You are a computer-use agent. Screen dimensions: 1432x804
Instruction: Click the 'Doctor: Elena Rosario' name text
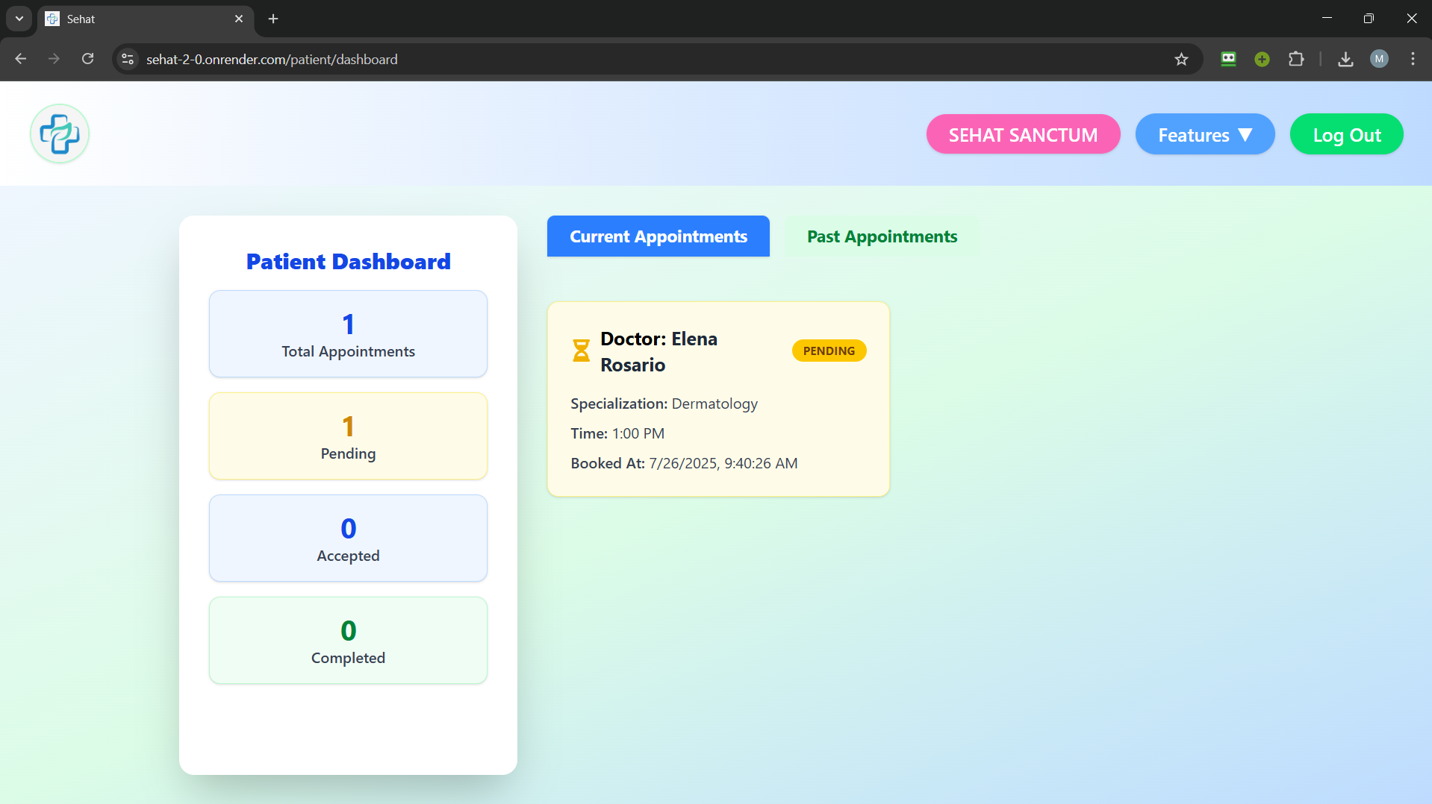[659, 351]
